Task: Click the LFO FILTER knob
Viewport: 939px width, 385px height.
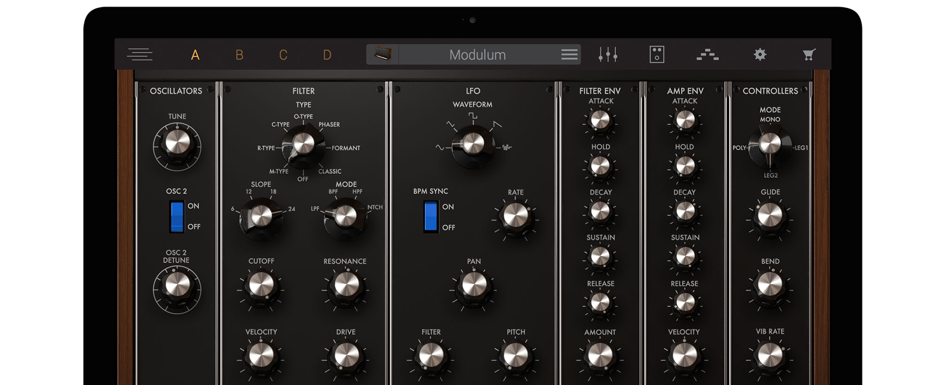Action: 431,357
